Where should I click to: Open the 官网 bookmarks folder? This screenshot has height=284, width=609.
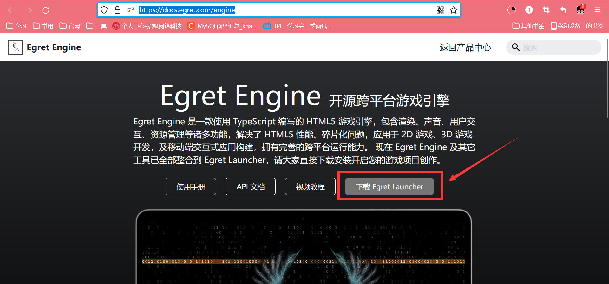tap(70, 26)
